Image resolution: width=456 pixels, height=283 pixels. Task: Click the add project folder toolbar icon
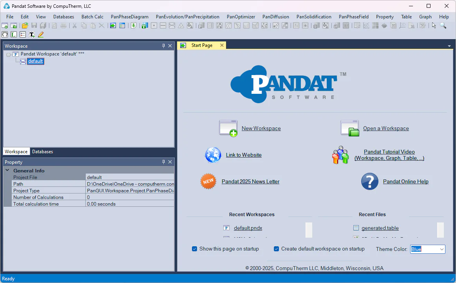[14, 25]
